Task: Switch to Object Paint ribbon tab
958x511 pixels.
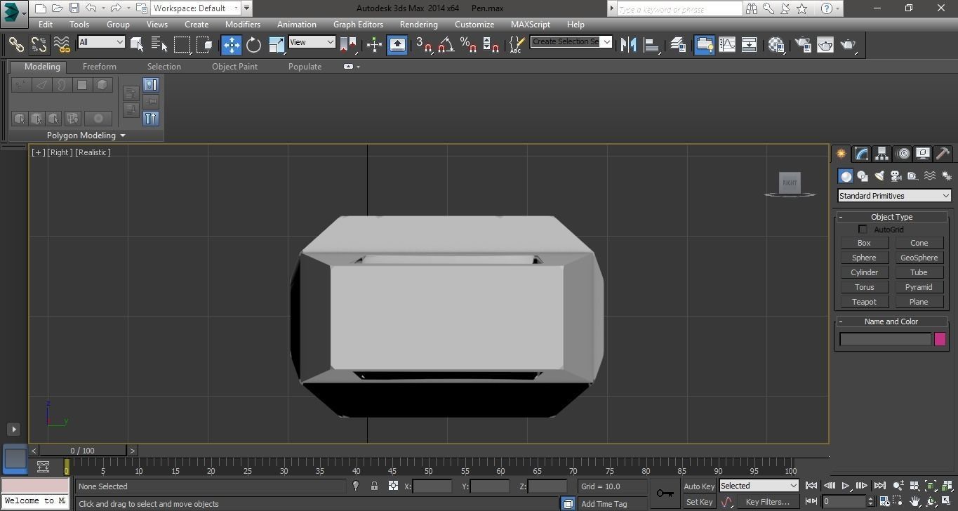Action: point(235,67)
